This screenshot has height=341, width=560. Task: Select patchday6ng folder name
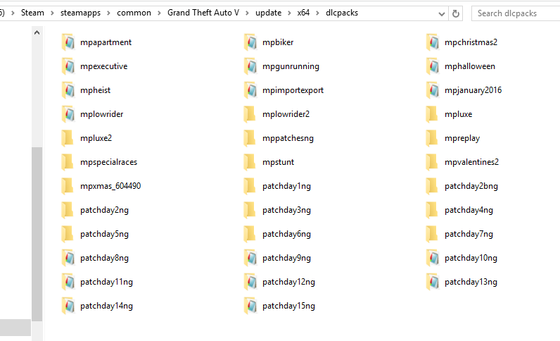[286, 235]
